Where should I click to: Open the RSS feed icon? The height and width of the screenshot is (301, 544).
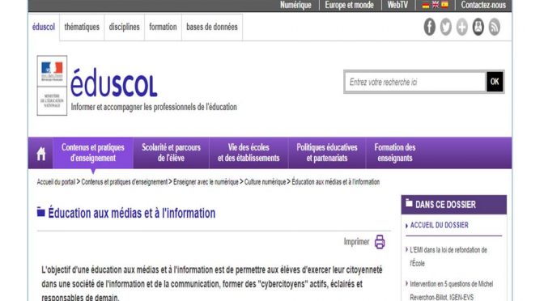[495, 27]
